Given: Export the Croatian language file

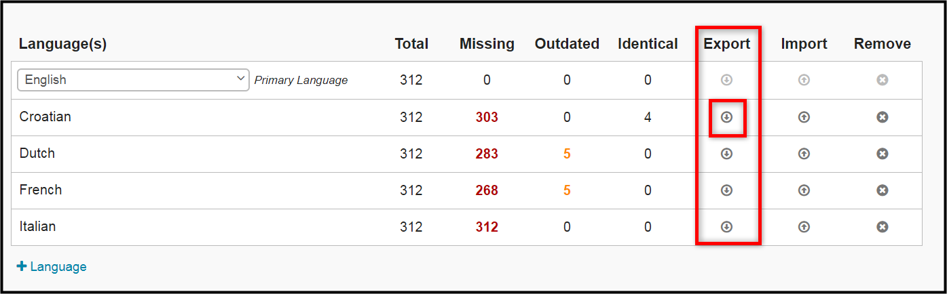Looking at the screenshot, I should 726,117.
